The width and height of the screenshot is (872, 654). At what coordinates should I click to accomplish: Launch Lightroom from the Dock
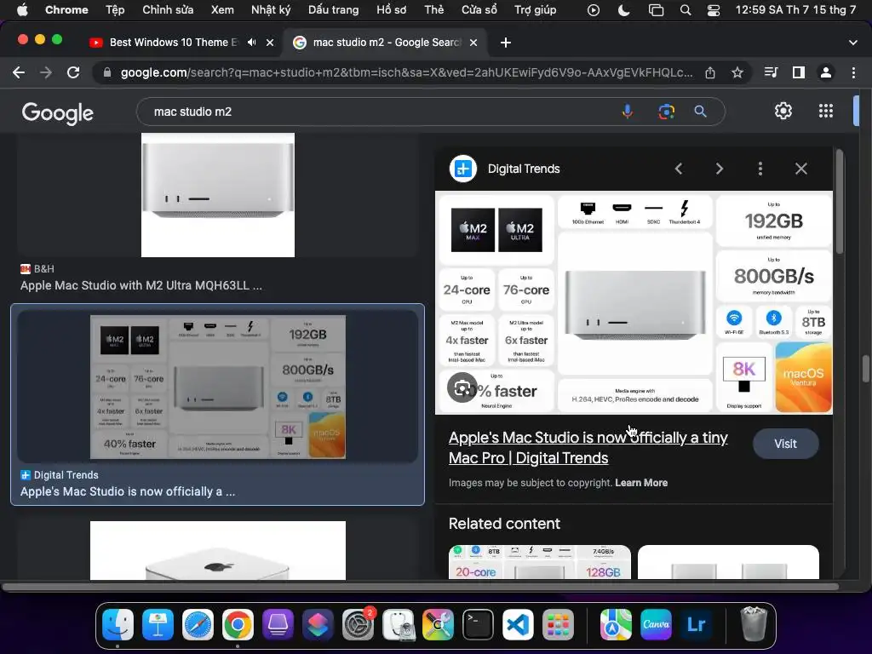[x=697, y=624]
